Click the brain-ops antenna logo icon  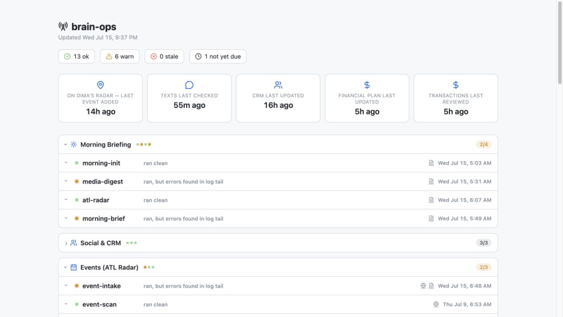(63, 27)
